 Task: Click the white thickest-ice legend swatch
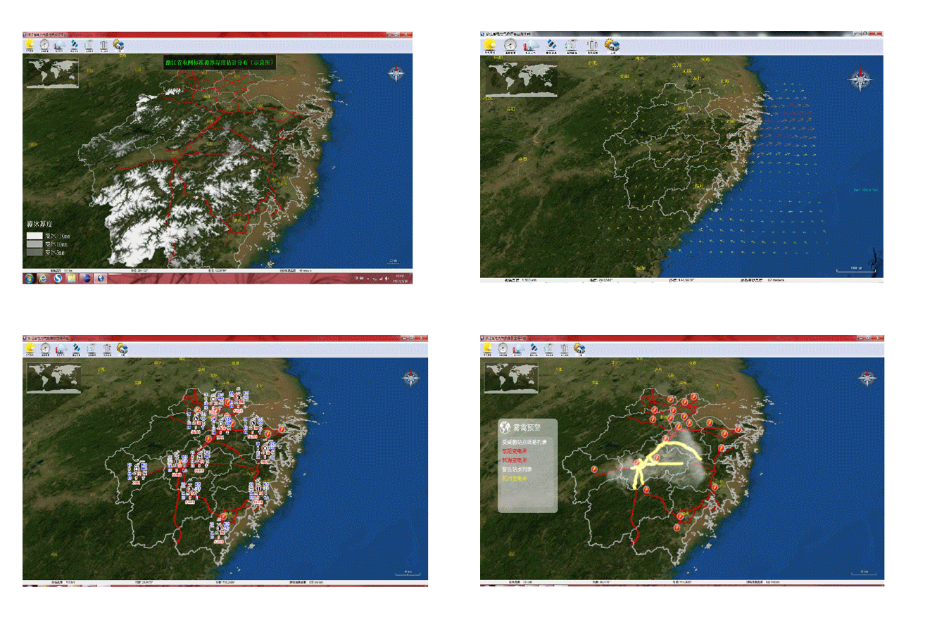coord(34,236)
